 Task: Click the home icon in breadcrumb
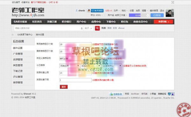pos(12,35)
